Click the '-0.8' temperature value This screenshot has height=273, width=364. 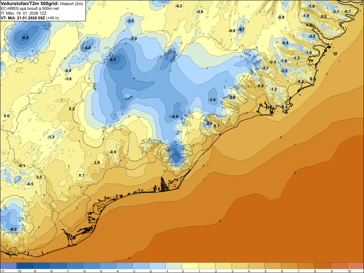[281, 17]
